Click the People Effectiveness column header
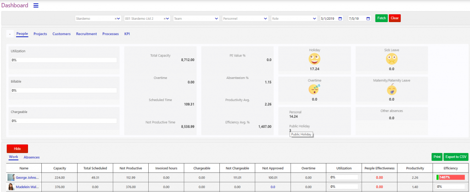The image size is (470, 192). coord(379,168)
